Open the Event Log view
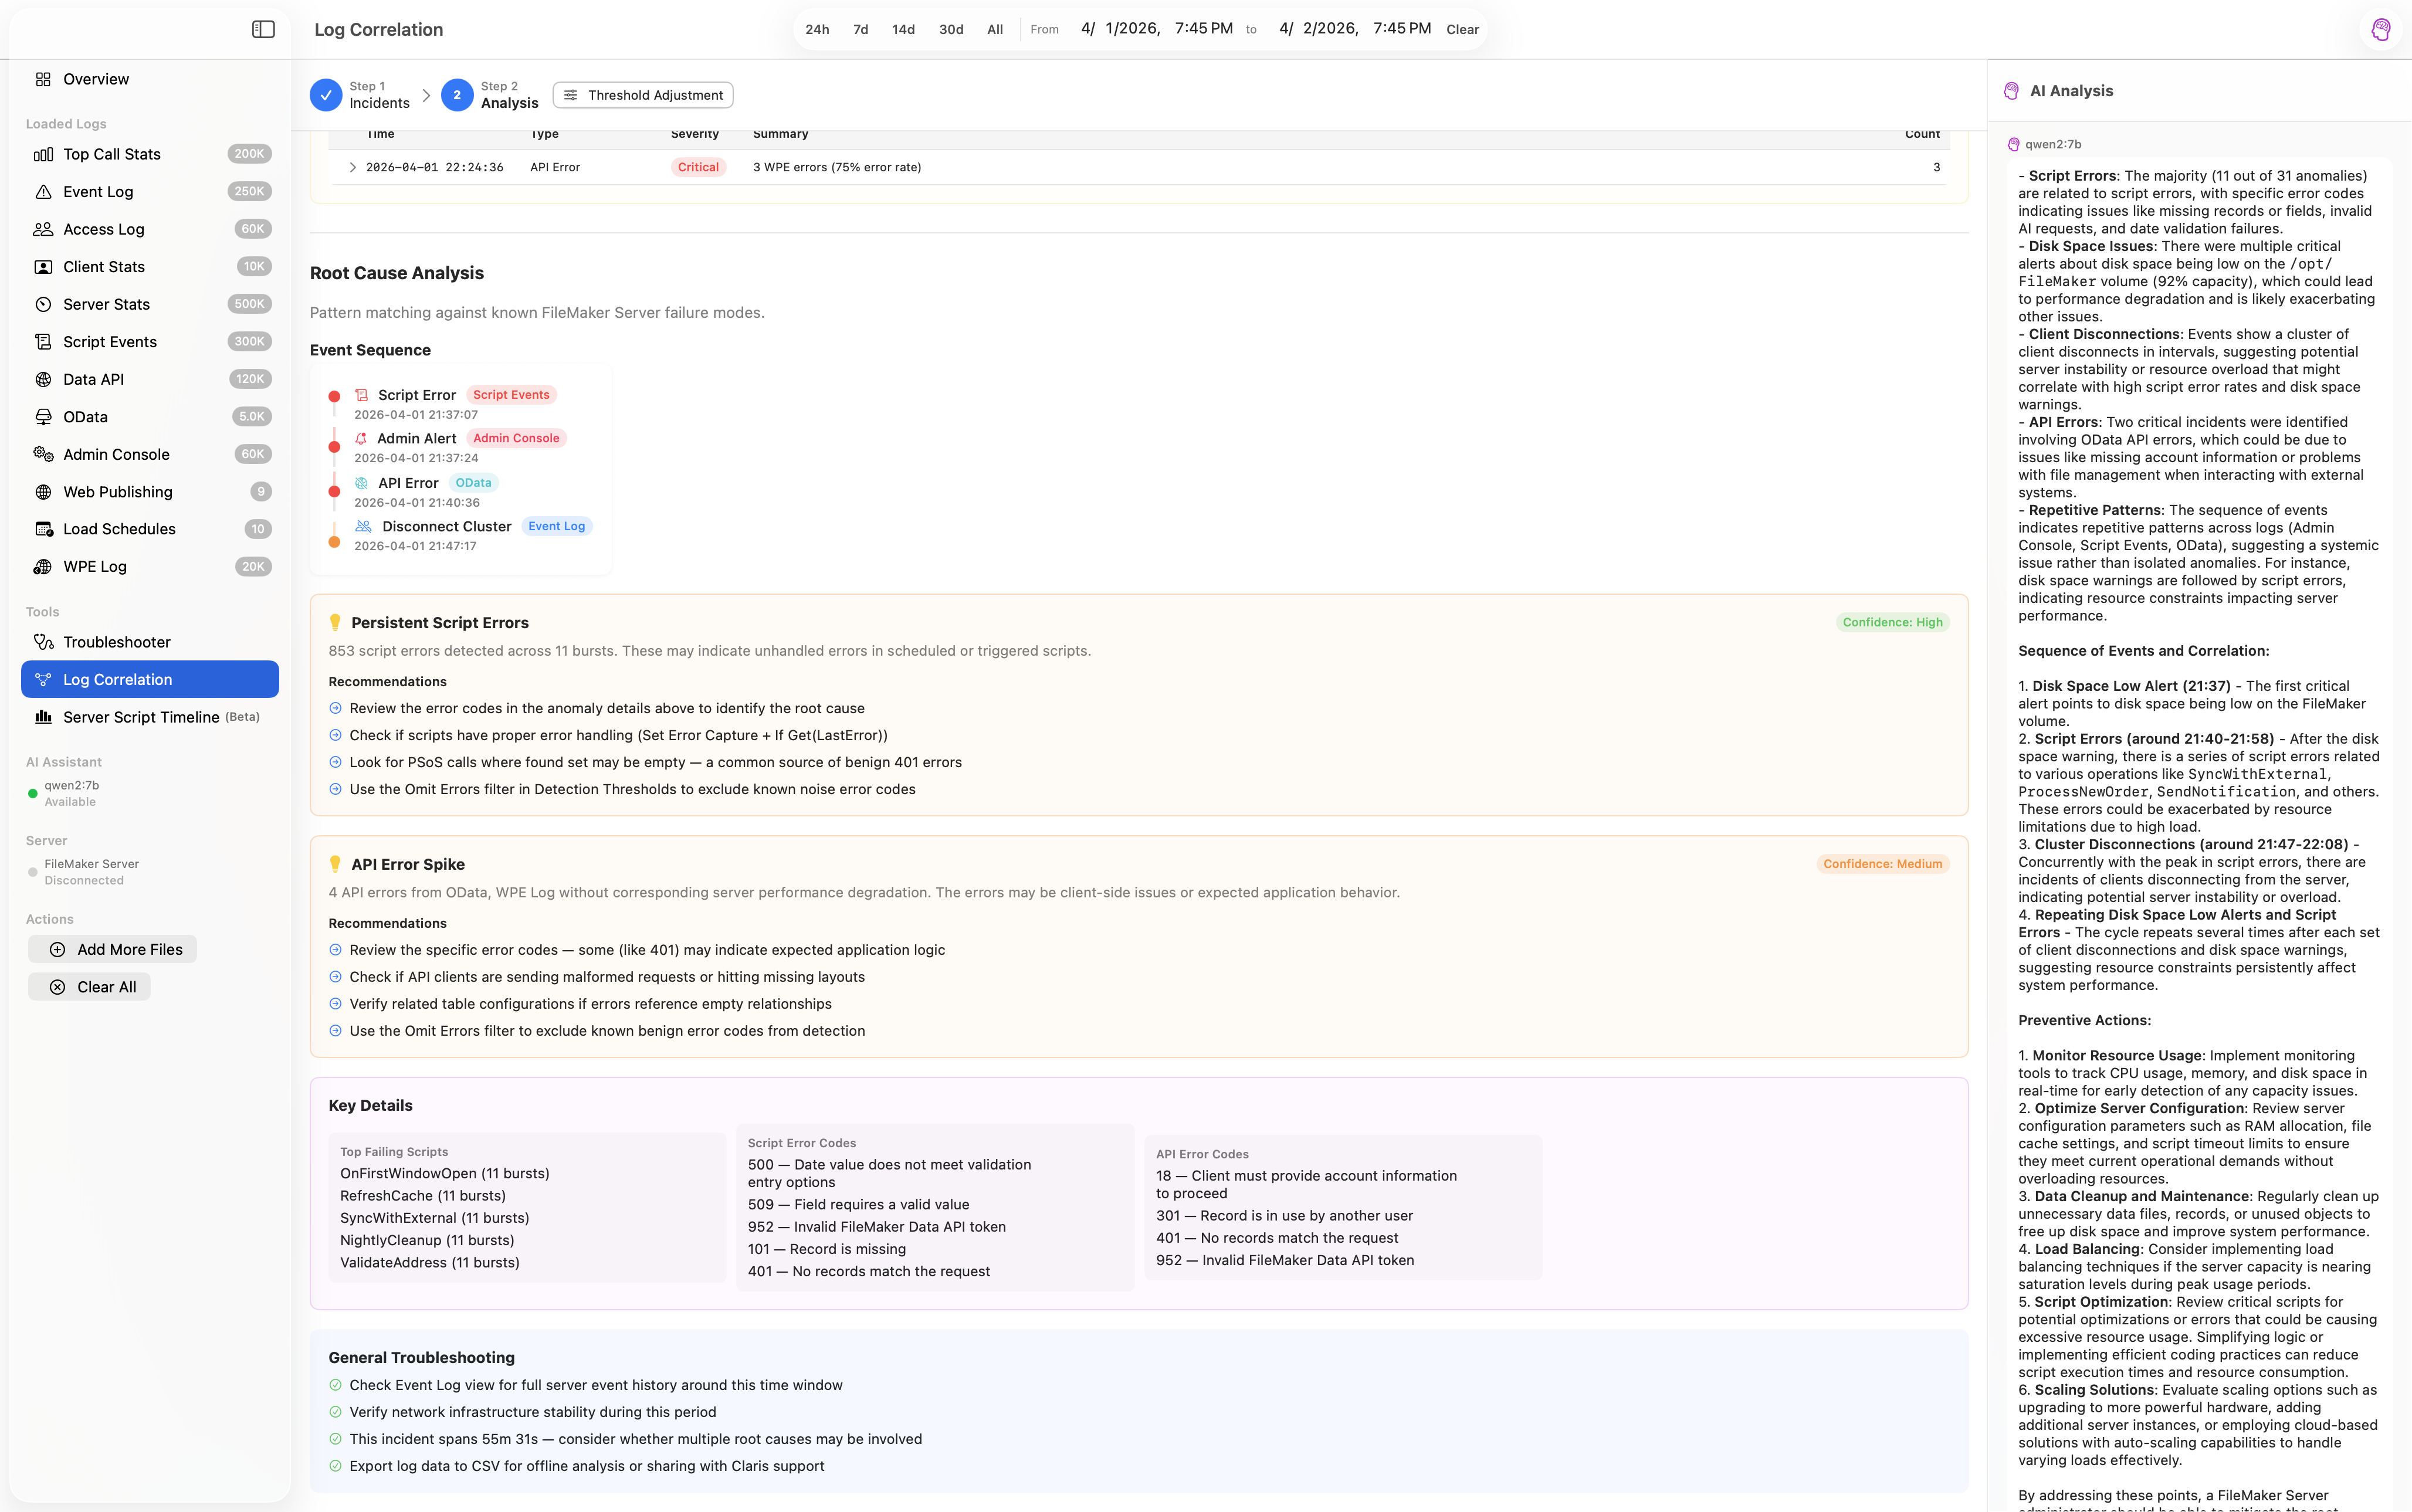Image resolution: width=2412 pixels, height=1512 pixels. pos(98,192)
